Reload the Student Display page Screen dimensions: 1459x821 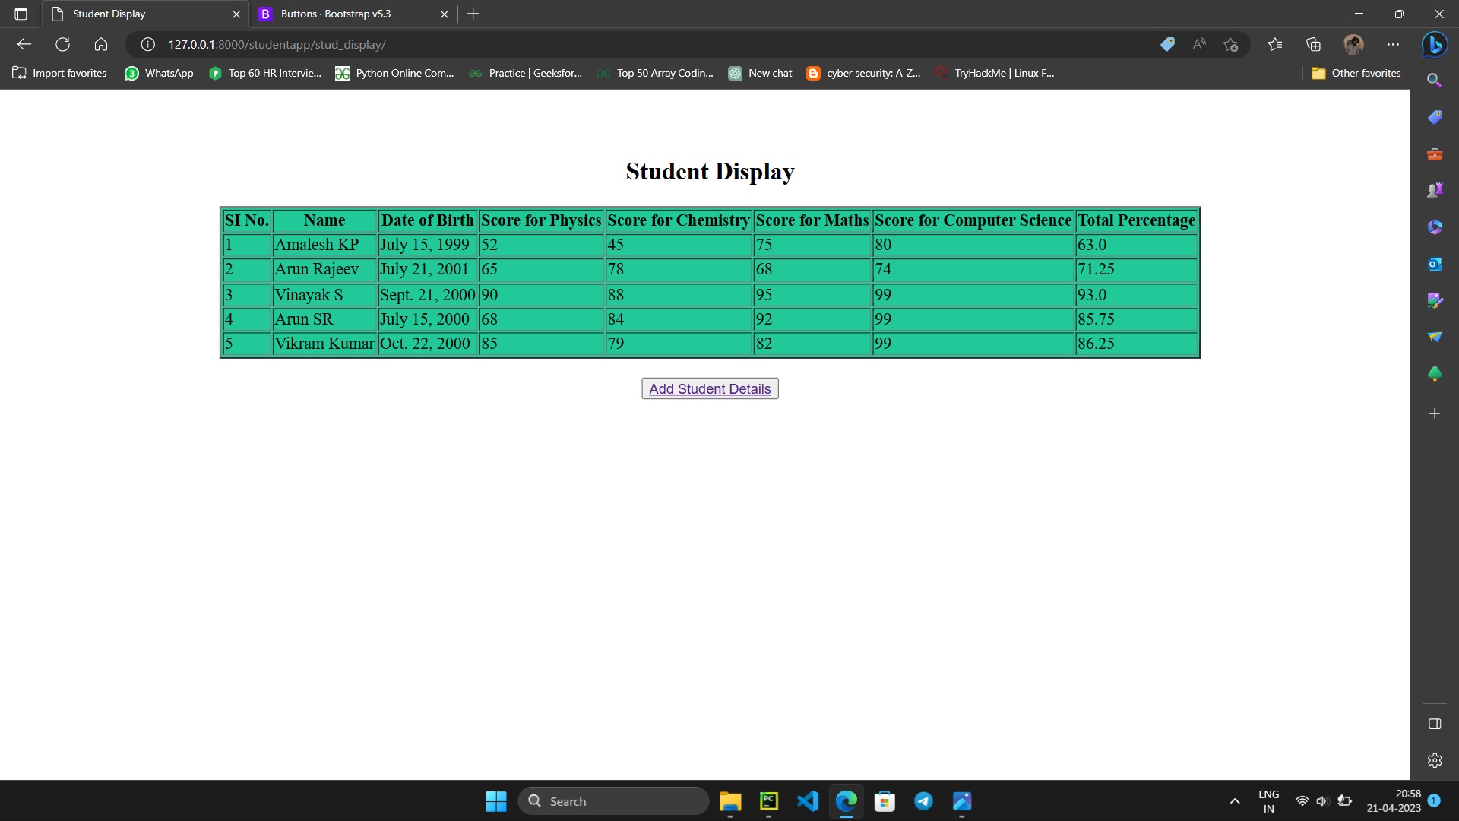pos(63,44)
